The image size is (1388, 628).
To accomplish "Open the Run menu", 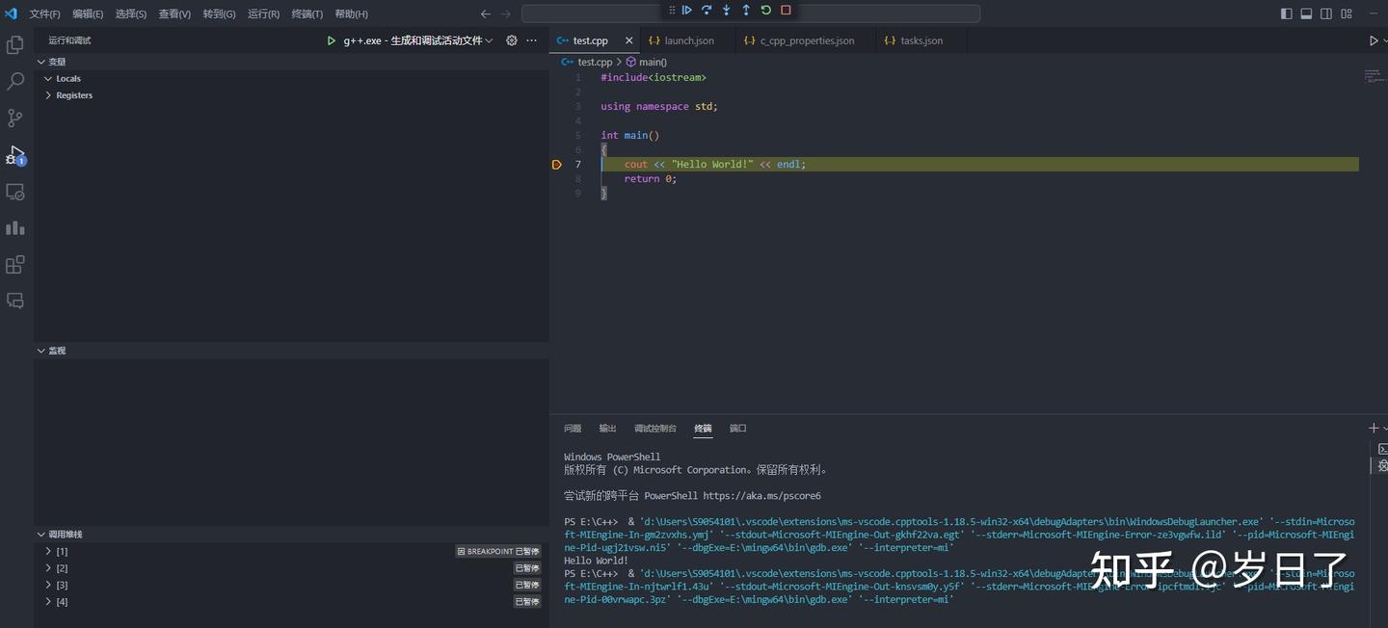I will click(263, 13).
